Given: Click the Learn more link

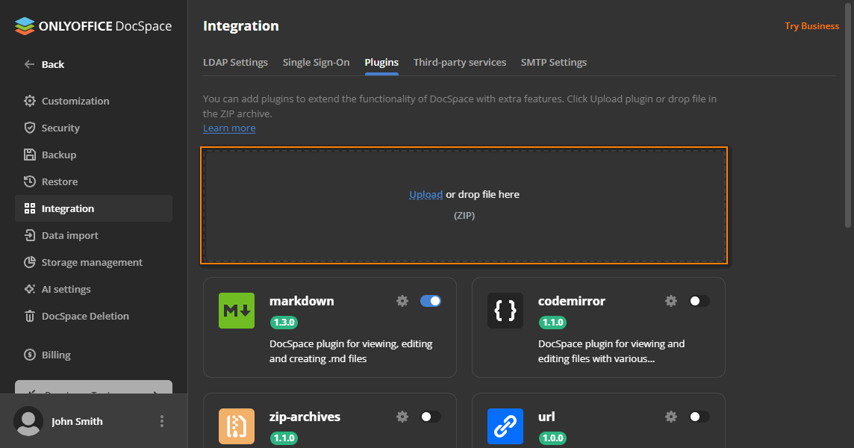Looking at the screenshot, I should [229, 128].
